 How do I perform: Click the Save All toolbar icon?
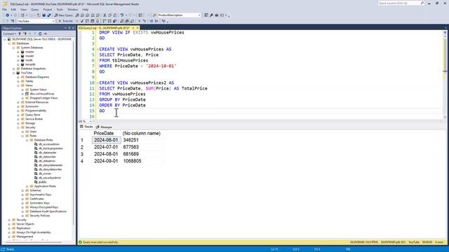pos(49,15)
